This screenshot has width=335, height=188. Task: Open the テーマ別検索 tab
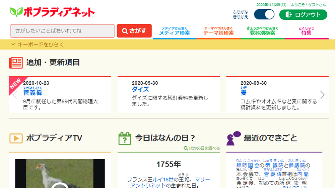[218, 31]
